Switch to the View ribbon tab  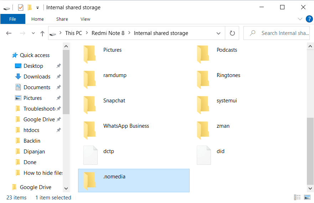pyautogui.click(x=85, y=19)
